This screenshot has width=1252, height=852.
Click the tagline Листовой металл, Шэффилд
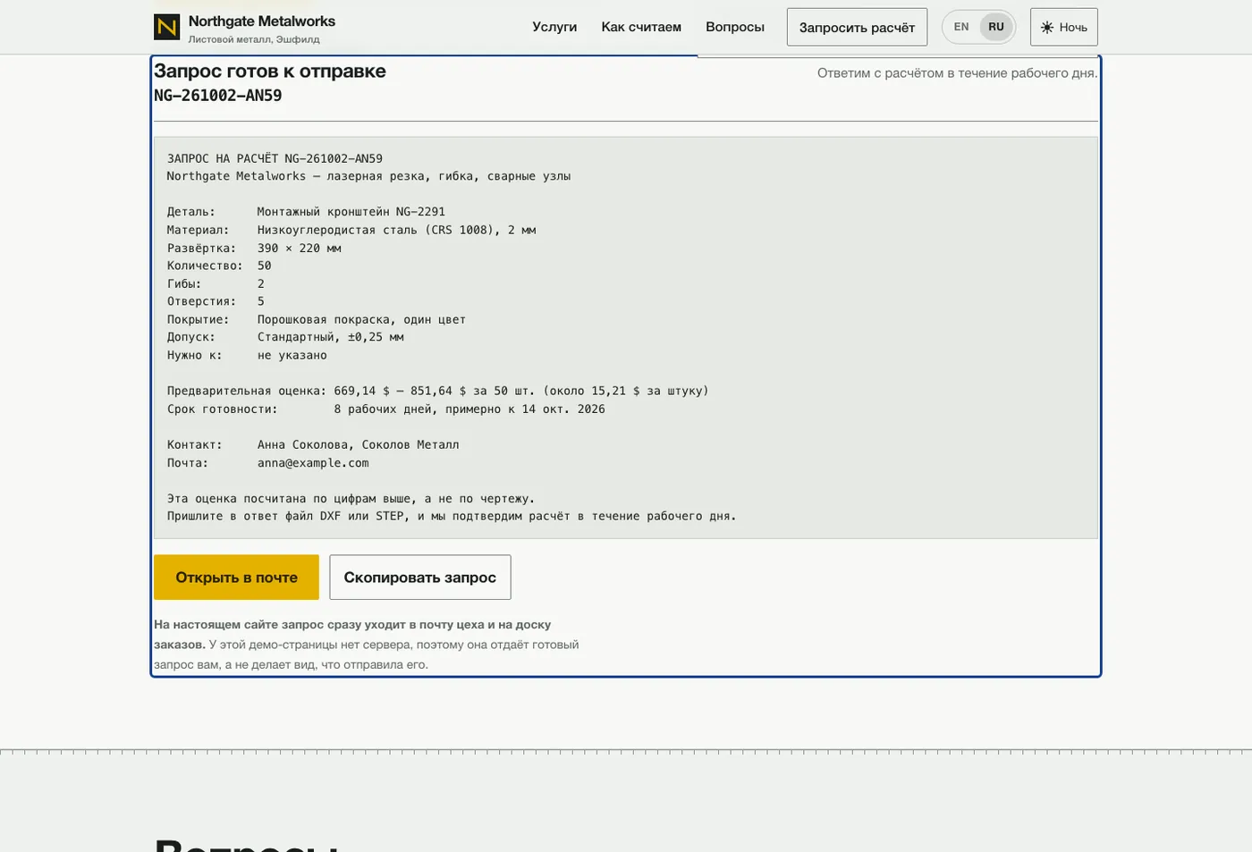point(254,39)
